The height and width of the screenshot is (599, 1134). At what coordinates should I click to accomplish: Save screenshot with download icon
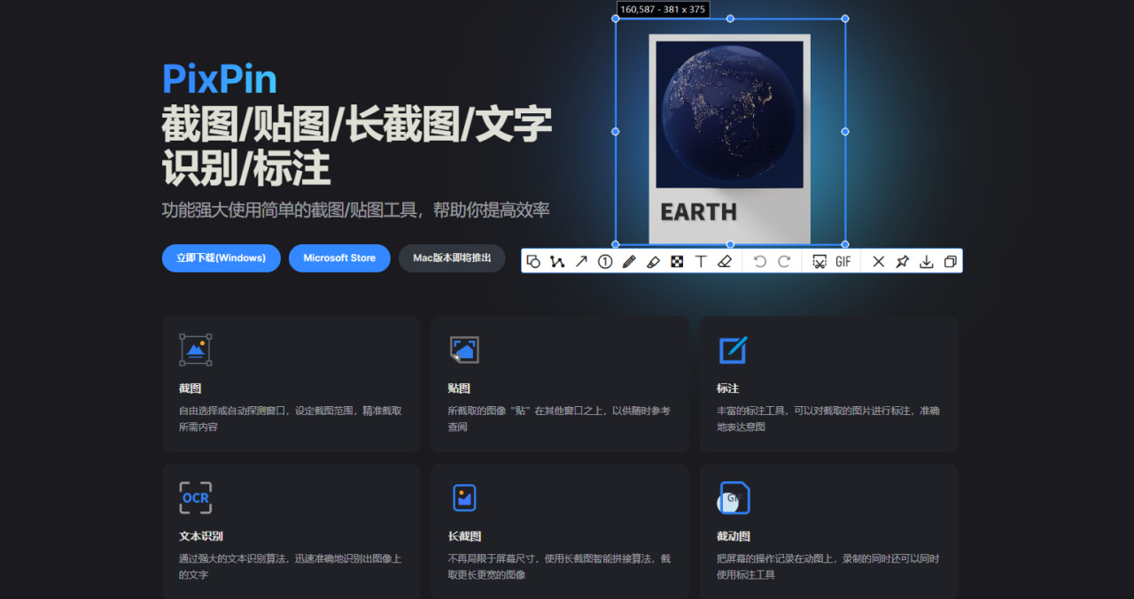(926, 261)
